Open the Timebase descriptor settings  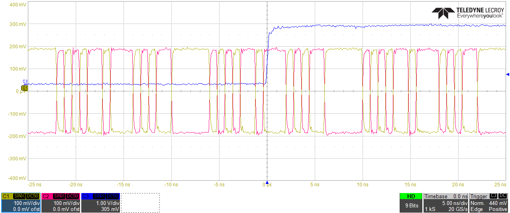(x=446, y=203)
